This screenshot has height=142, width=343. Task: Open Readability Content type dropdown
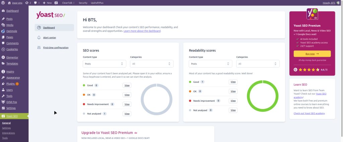pos(210,63)
